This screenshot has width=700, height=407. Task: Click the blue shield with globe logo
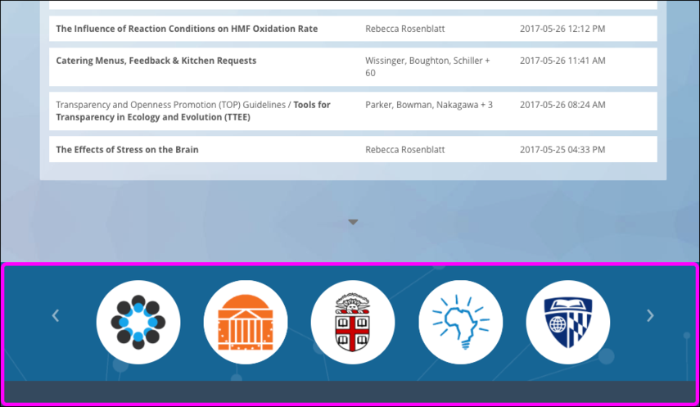(568, 322)
